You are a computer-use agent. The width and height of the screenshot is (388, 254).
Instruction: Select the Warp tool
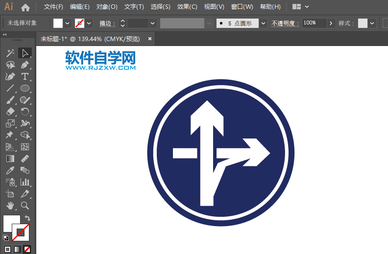click(25, 123)
